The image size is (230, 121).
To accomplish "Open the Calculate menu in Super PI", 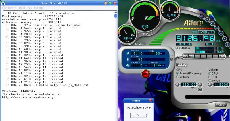I will coord(9,8).
